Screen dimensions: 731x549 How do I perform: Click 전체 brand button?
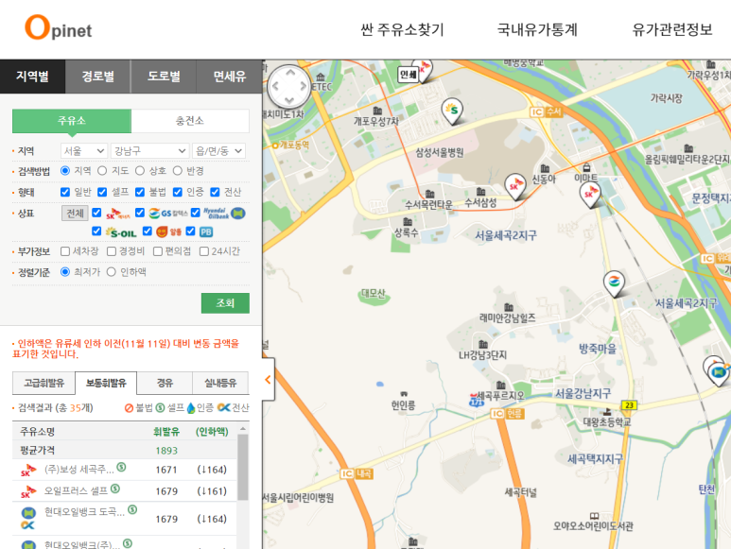coord(75,214)
